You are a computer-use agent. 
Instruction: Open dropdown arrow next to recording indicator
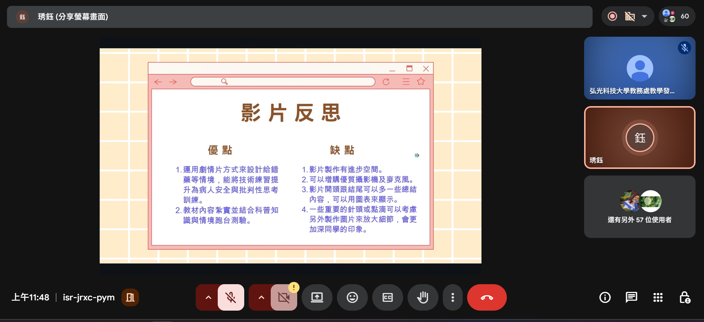coord(644,17)
